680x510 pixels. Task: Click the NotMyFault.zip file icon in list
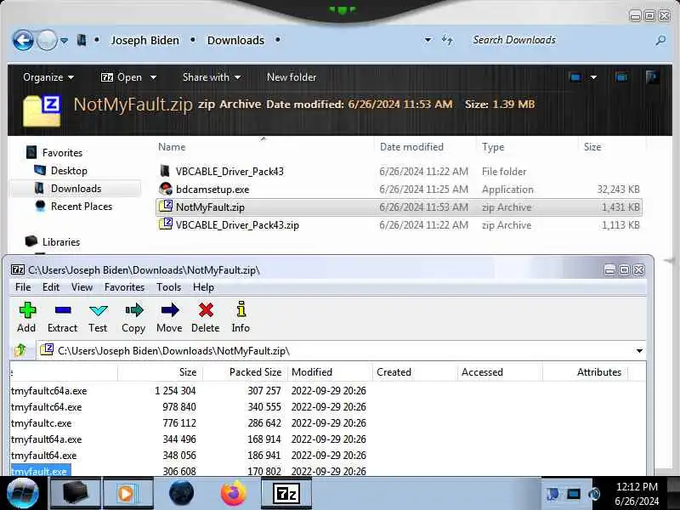pyautogui.click(x=166, y=207)
